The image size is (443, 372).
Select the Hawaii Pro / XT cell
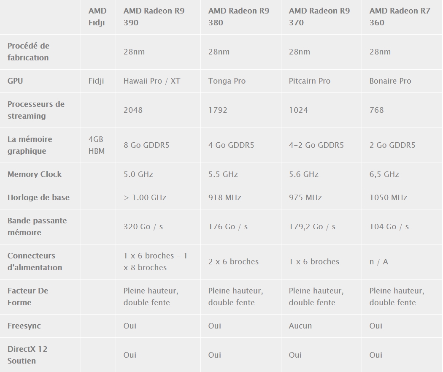tap(152, 81)
